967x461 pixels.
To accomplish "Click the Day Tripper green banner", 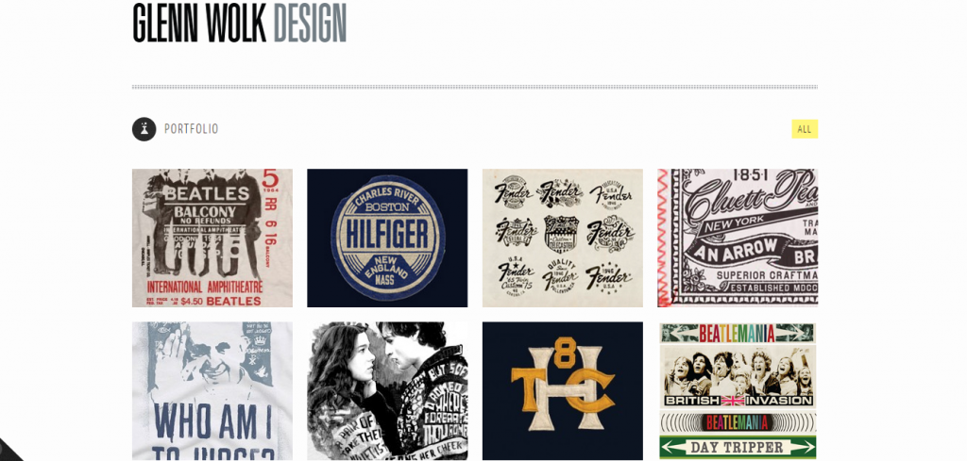I will 738,448.
